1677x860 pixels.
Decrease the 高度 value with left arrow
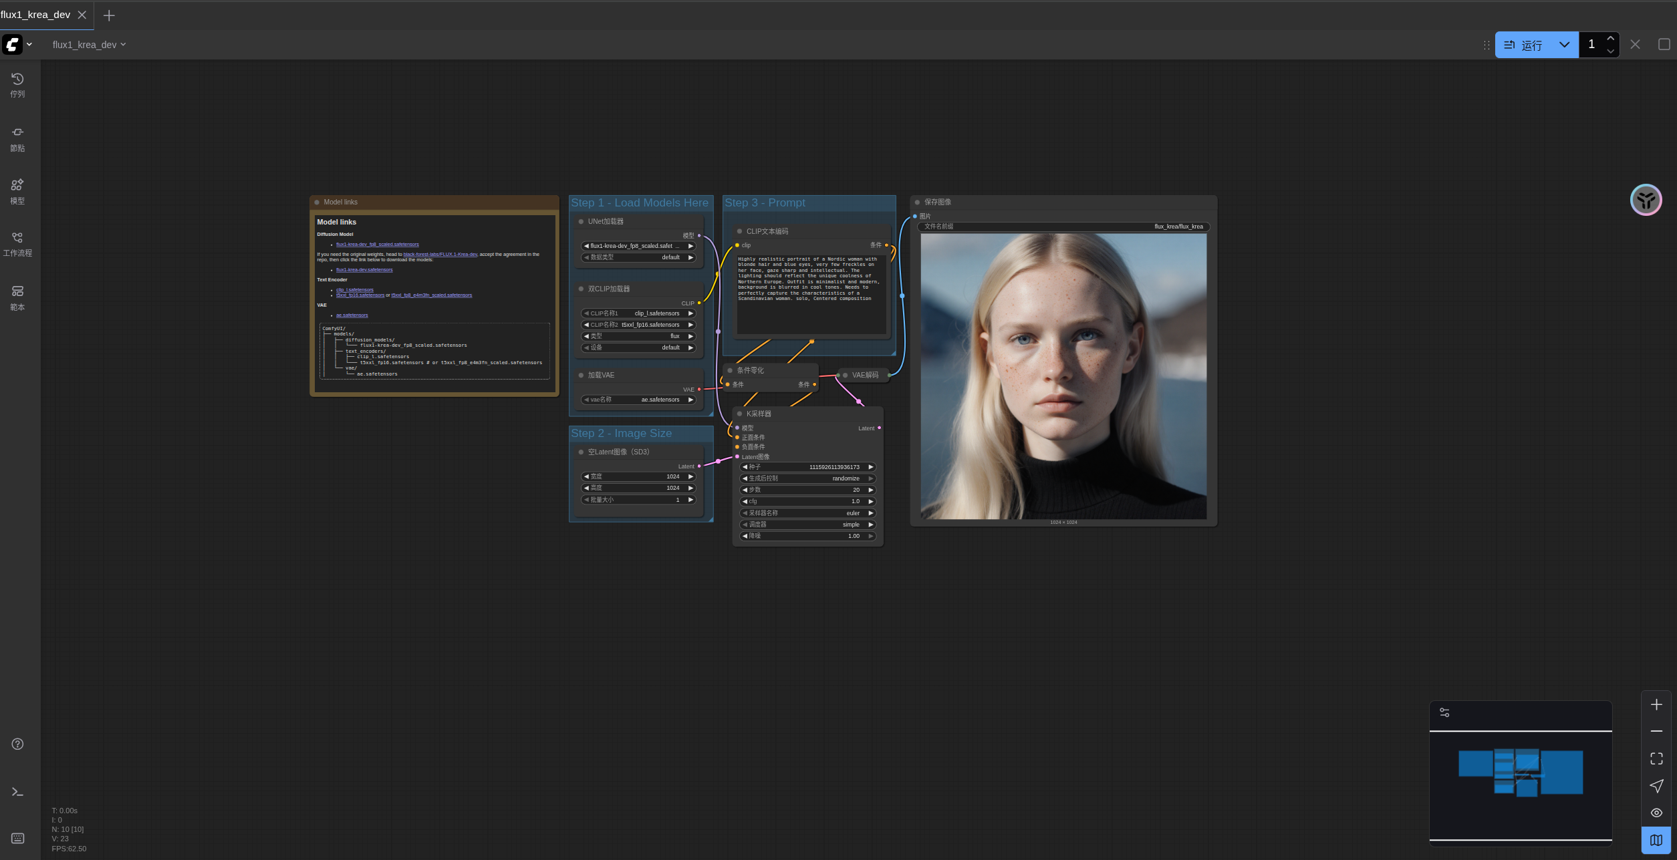pos(586,488)
